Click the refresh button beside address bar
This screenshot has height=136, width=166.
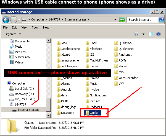(x=122, y=20)
